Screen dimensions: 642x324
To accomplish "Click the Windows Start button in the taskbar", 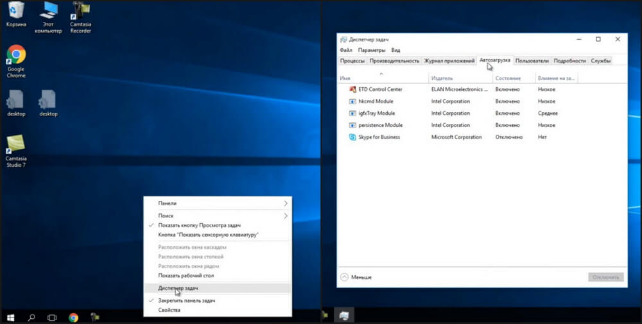I will [11, 317].
